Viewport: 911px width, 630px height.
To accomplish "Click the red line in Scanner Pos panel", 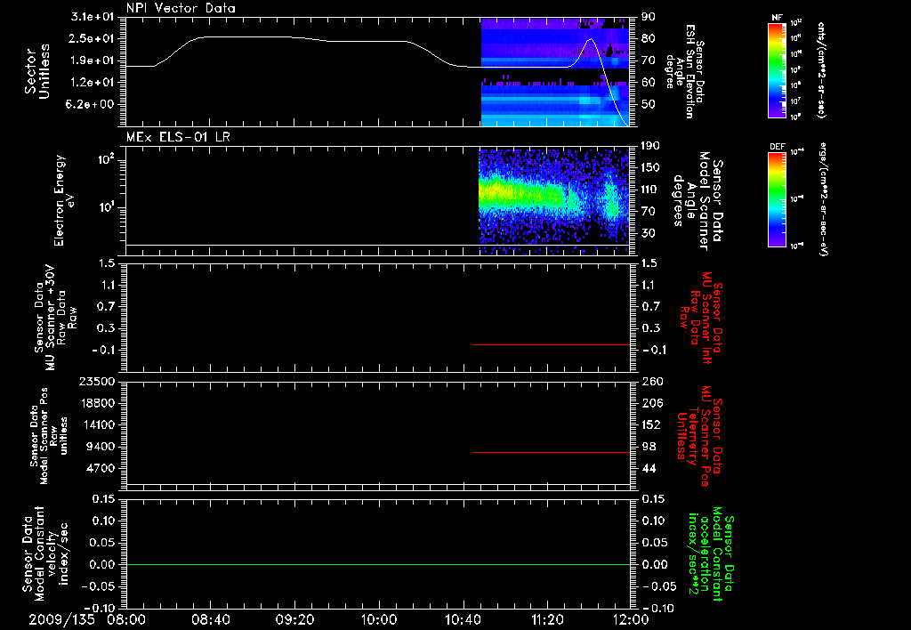I will coord(552,452).
